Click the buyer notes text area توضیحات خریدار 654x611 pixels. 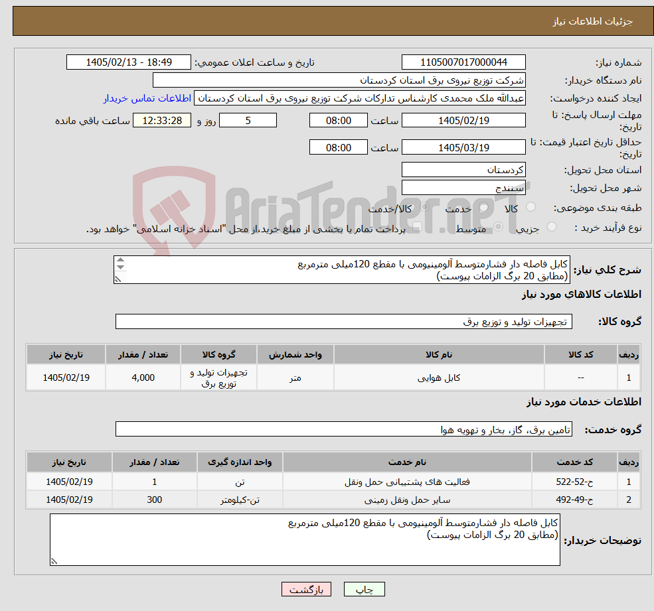[x=305, y=540]
